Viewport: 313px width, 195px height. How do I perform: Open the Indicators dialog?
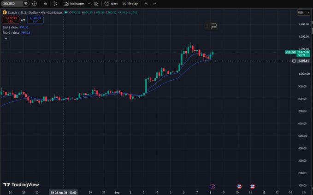74,4
